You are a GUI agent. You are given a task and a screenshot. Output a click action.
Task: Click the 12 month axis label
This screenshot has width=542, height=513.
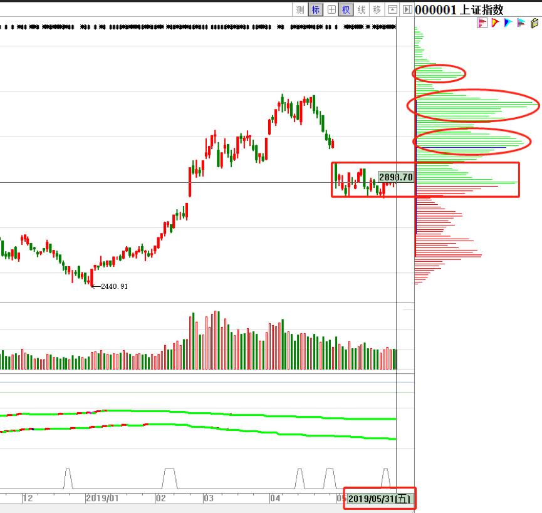click(x=28, y=498)
